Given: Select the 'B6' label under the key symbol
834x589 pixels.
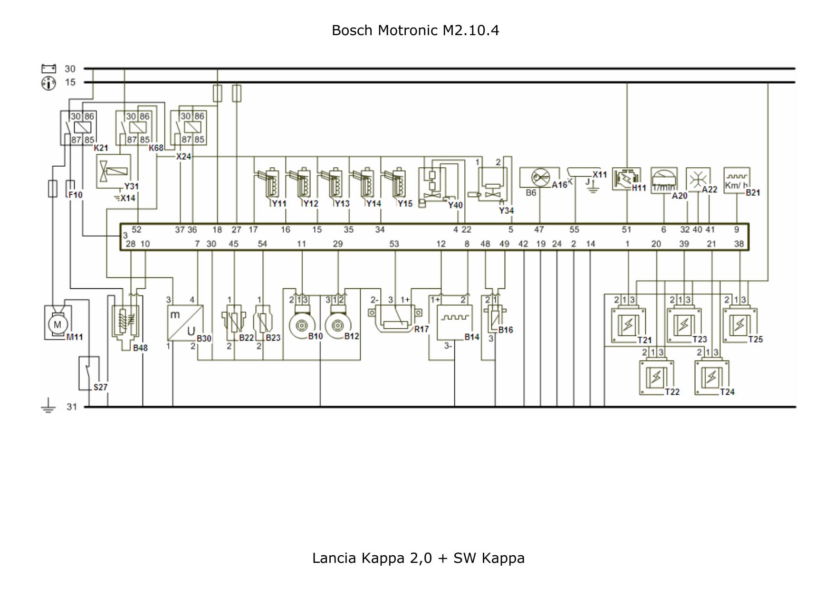Looking at the screenshot, I should click(x=531, y=192).
